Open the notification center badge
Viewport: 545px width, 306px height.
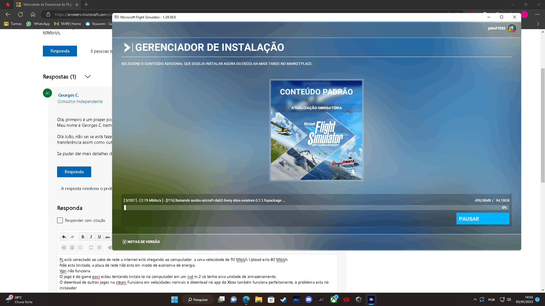point(537,299)
